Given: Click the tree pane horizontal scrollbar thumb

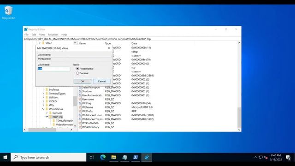Looking at the screenshot, I should coord(42,130).
